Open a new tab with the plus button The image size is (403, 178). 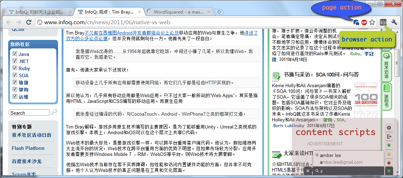[219, 12]
